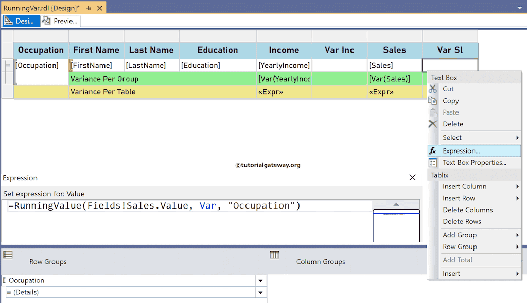This screenshot has width=527, height=303.
Task: Click the Copy icon in the menu
Action: point(434,101)
